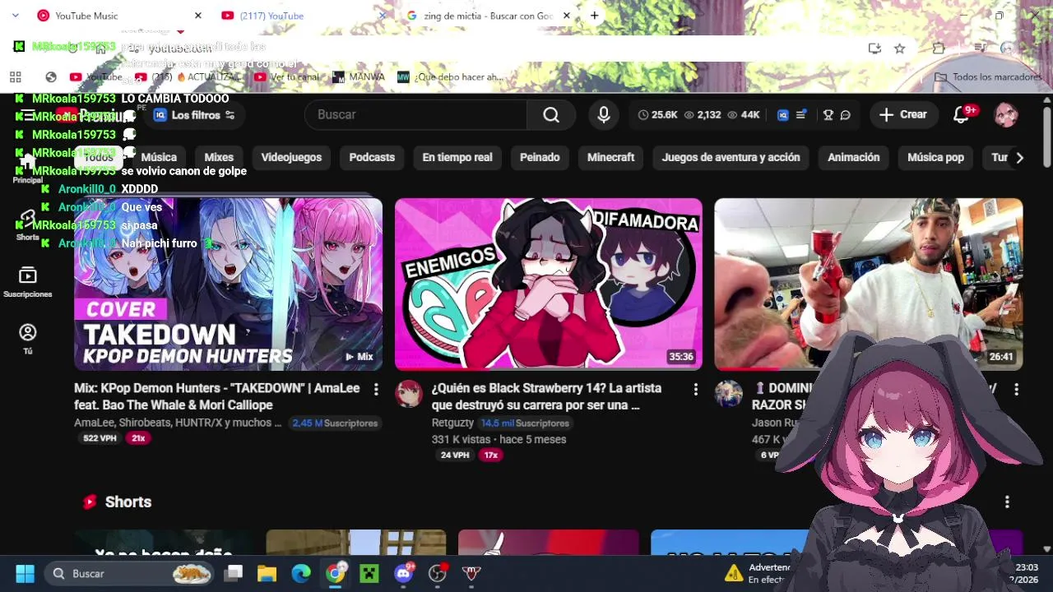Click the Windows taskbar Buscar search box
This screenshot has width=1053, height=592.
pos(129,573)
